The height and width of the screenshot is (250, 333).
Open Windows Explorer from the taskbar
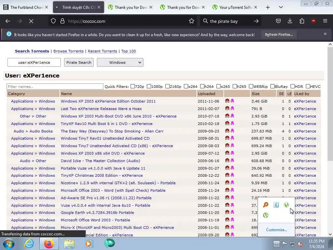[x=70, y=244]
